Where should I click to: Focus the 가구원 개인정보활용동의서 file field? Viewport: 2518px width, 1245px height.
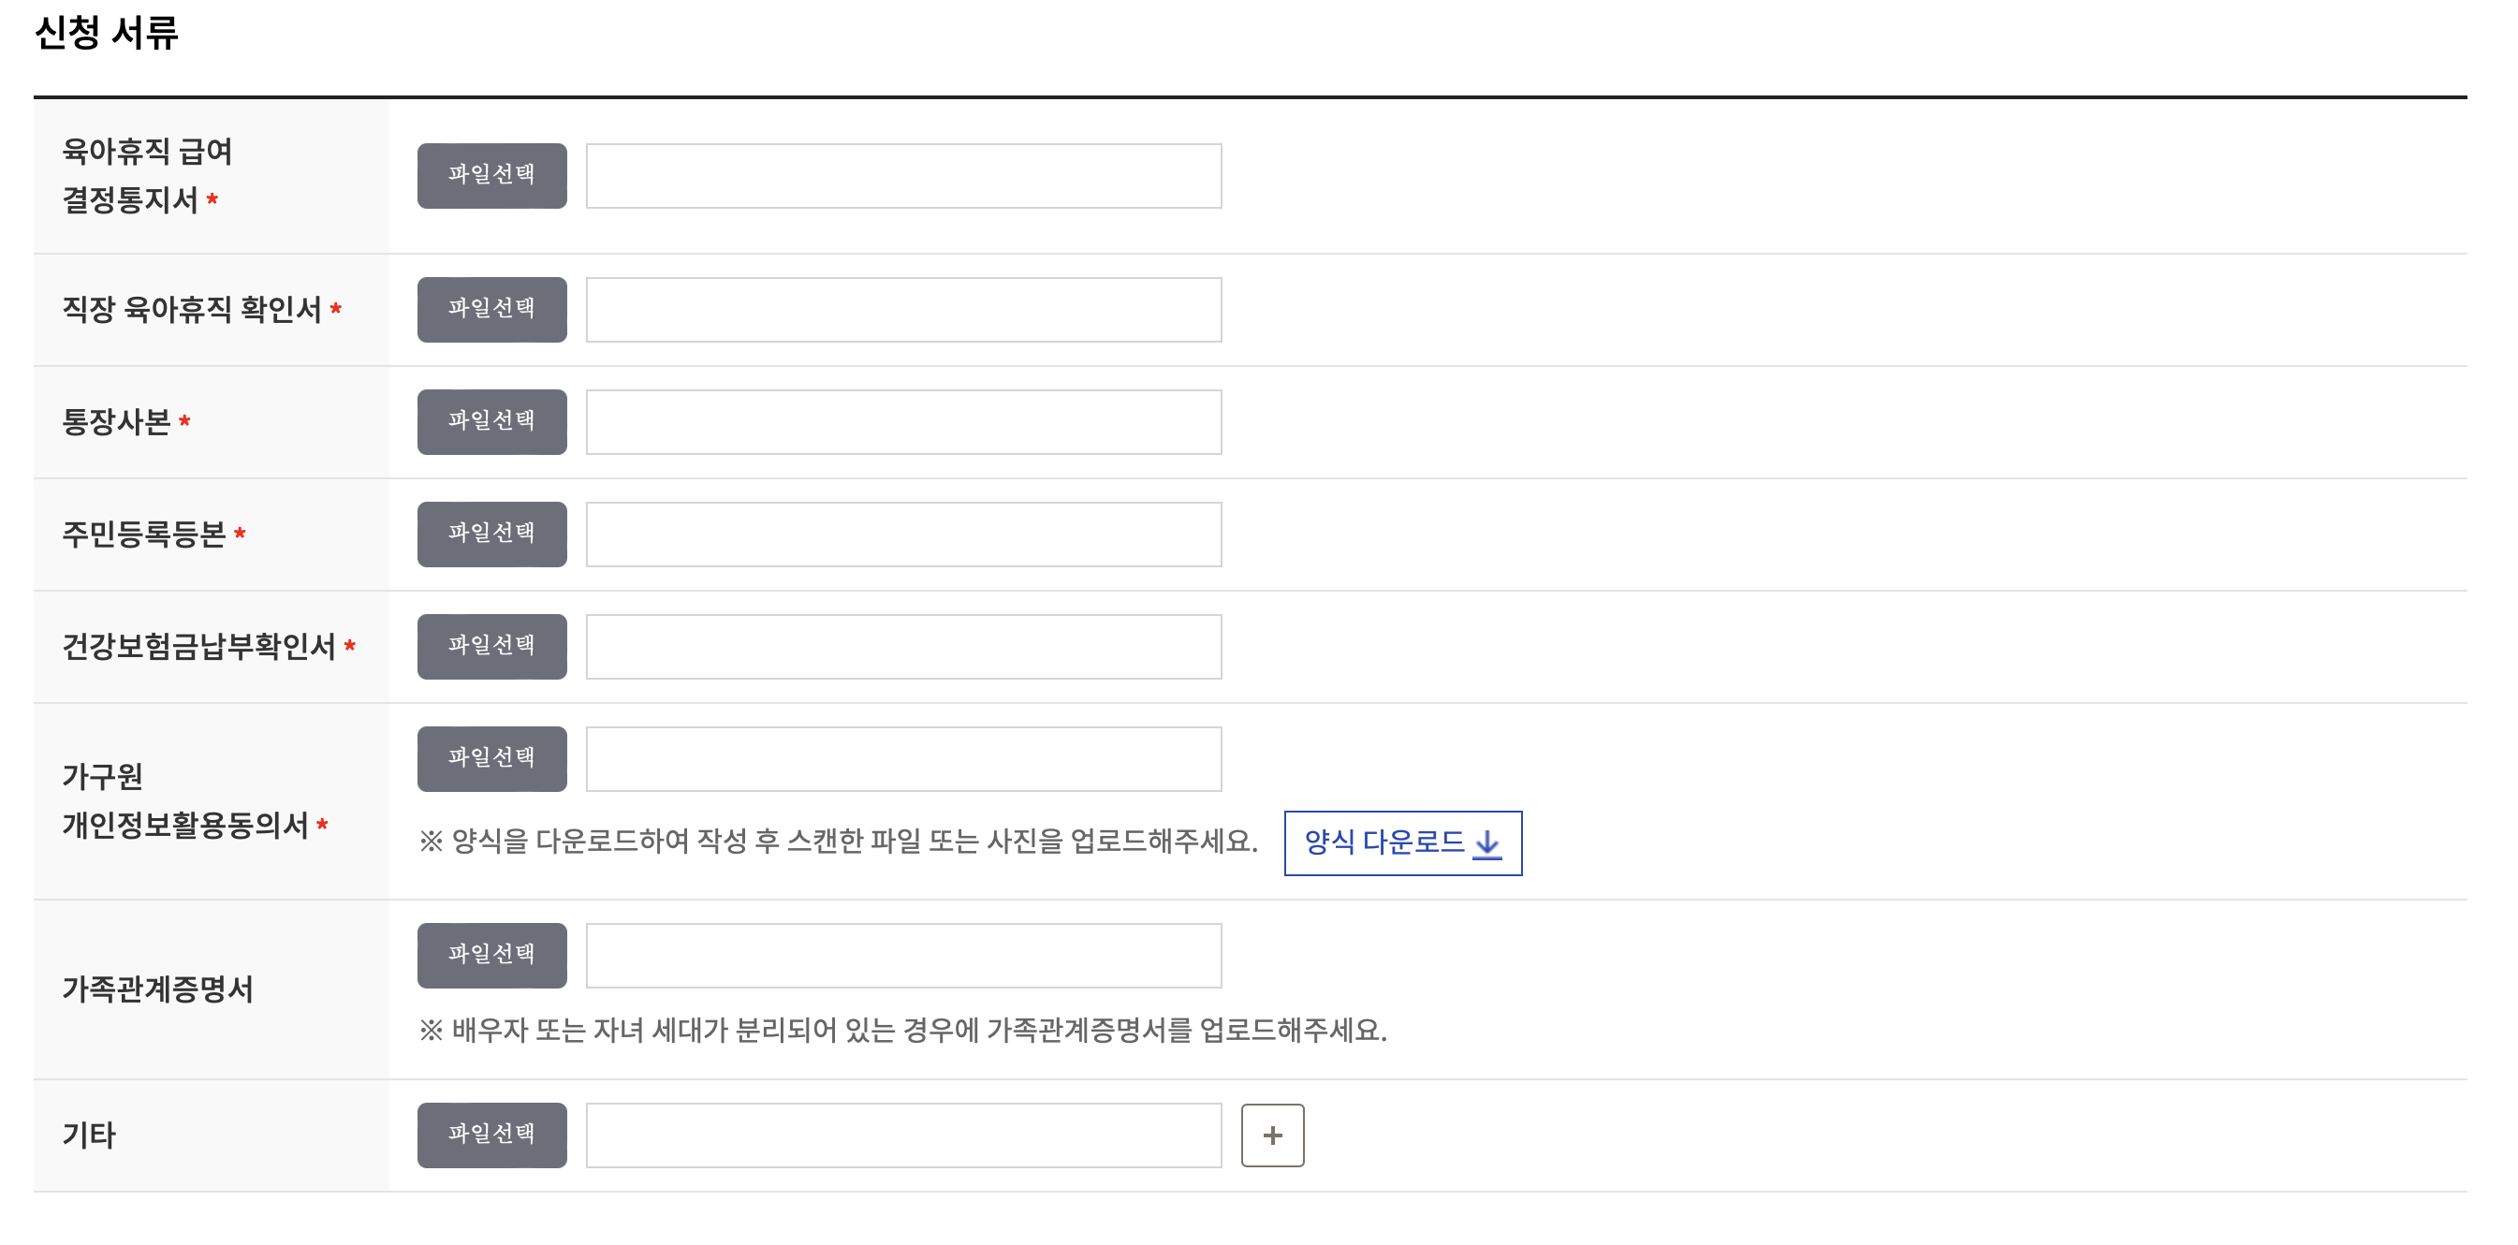903,758
